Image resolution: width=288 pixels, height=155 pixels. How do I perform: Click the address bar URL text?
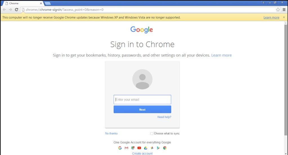(x=64, y=10)
